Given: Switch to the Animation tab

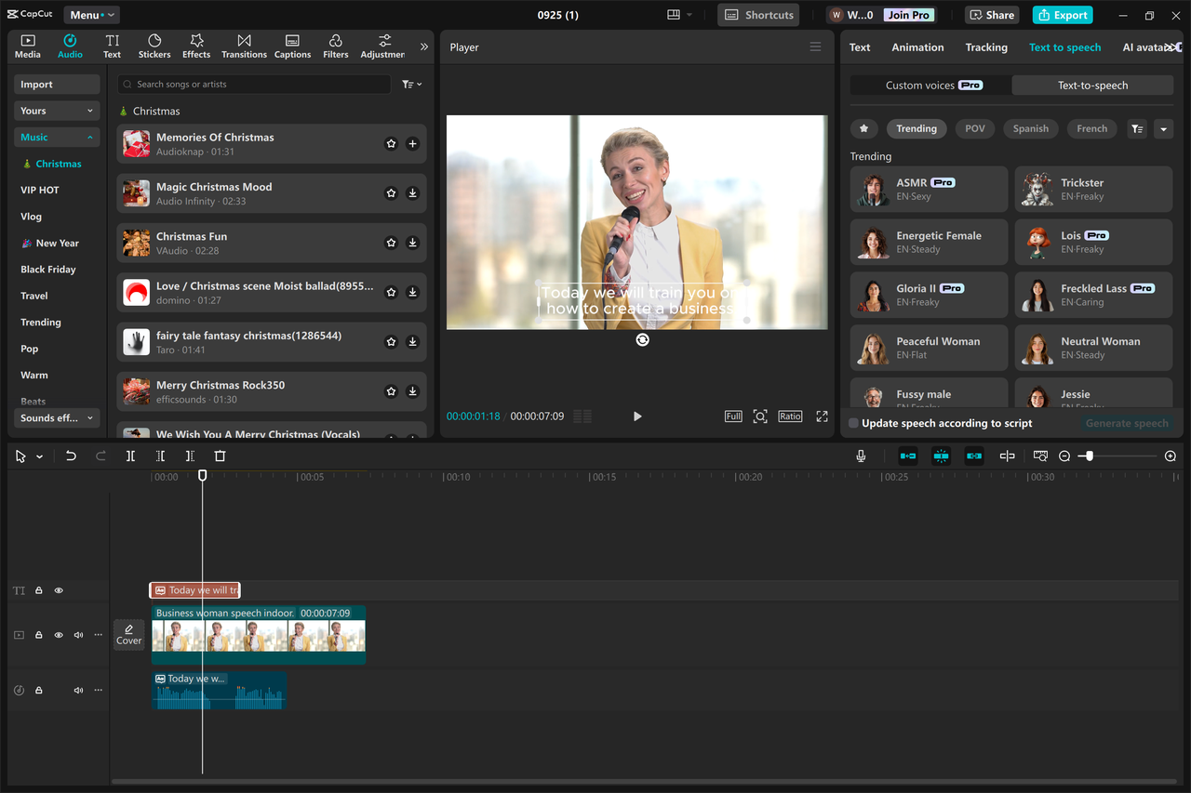Looking at the screenshot, I should pos(917,46).
